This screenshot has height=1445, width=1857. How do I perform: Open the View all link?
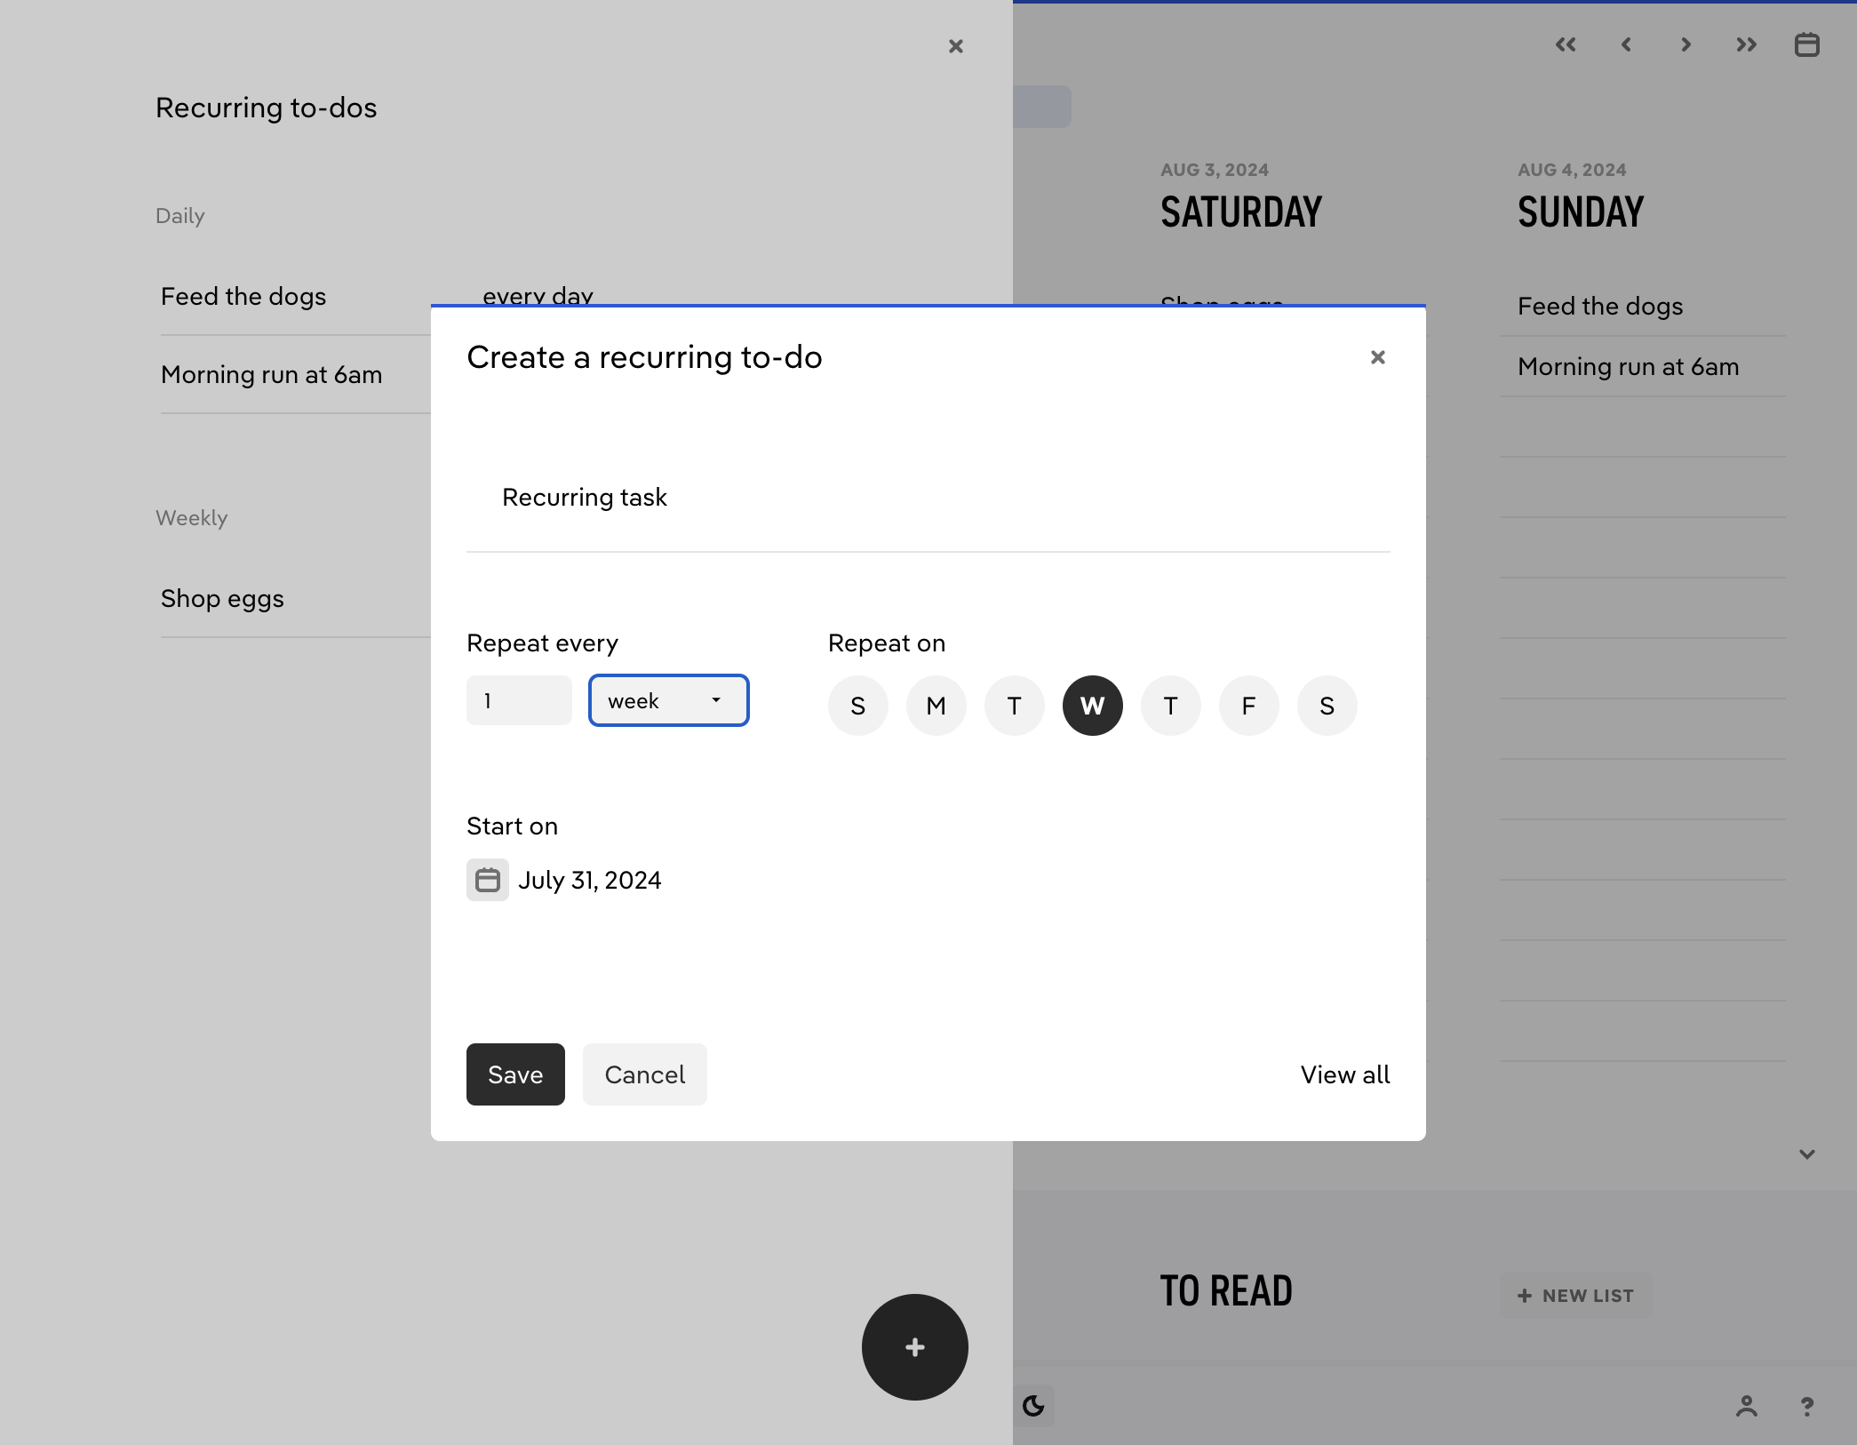[1345, 1074]
